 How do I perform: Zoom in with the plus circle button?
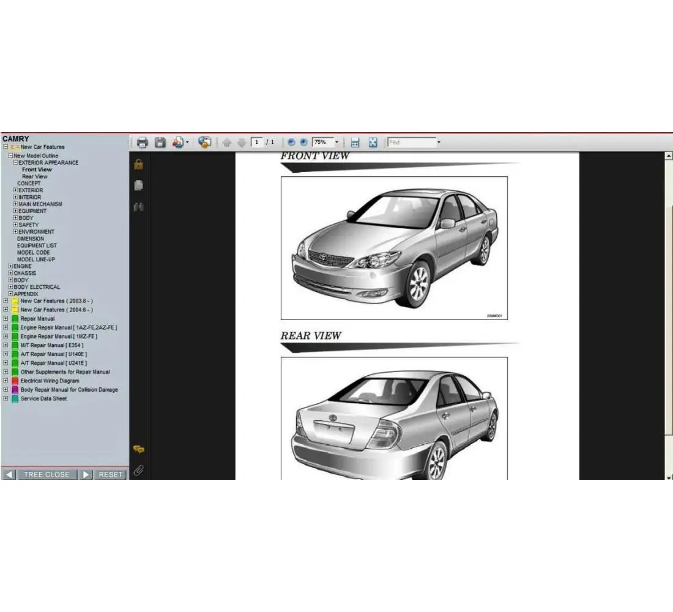[303, 142]
